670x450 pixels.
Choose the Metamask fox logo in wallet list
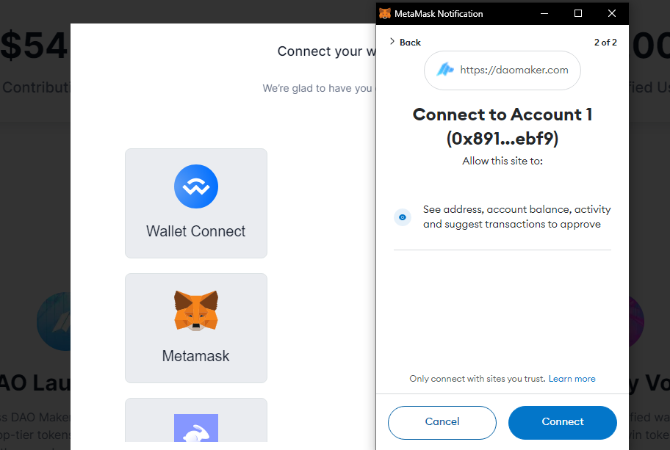coord(196,310)
